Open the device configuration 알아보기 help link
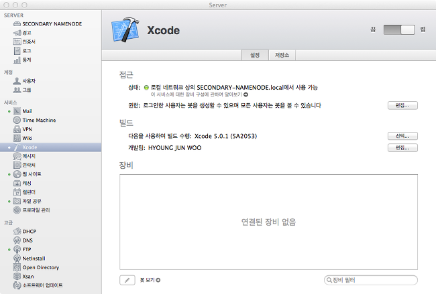 tap(197, 94)
